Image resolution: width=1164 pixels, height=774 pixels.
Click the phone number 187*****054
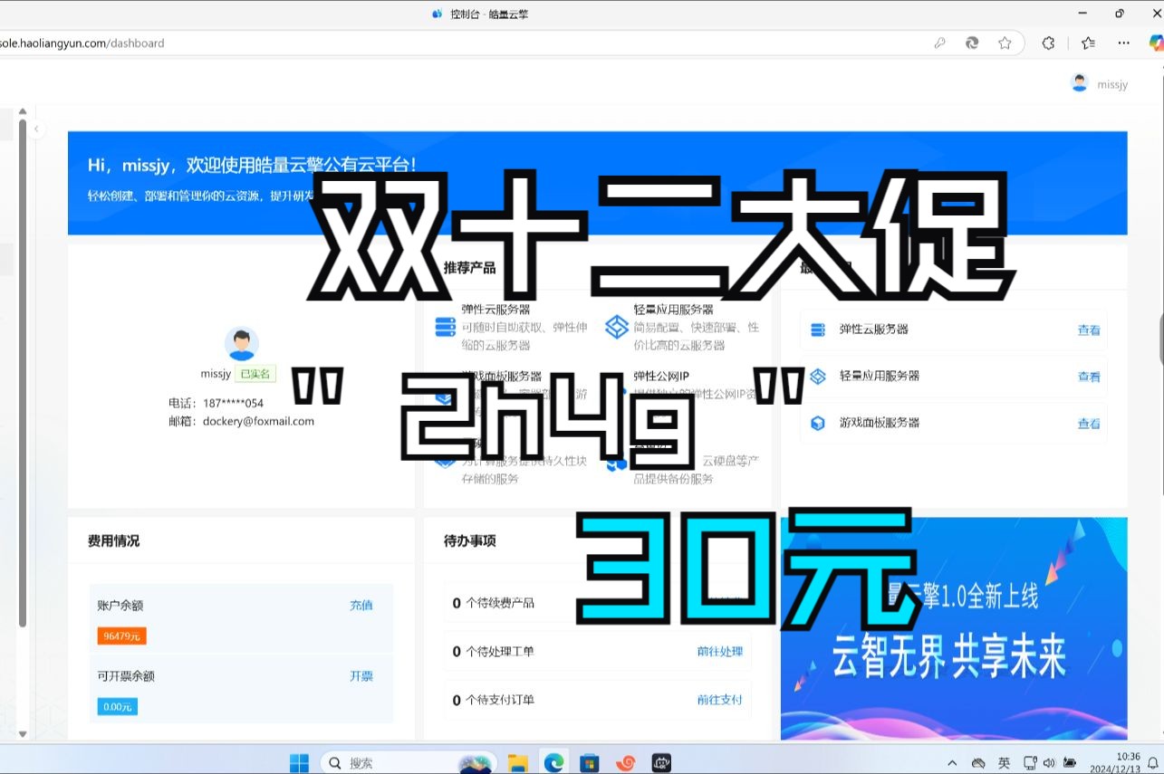pyautogui.click(x=233, y=403)
